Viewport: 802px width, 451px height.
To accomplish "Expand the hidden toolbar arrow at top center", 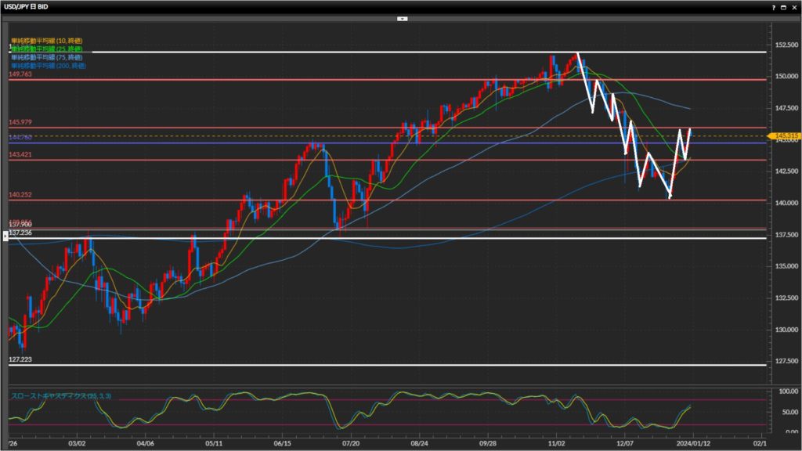I will [401, 17].
